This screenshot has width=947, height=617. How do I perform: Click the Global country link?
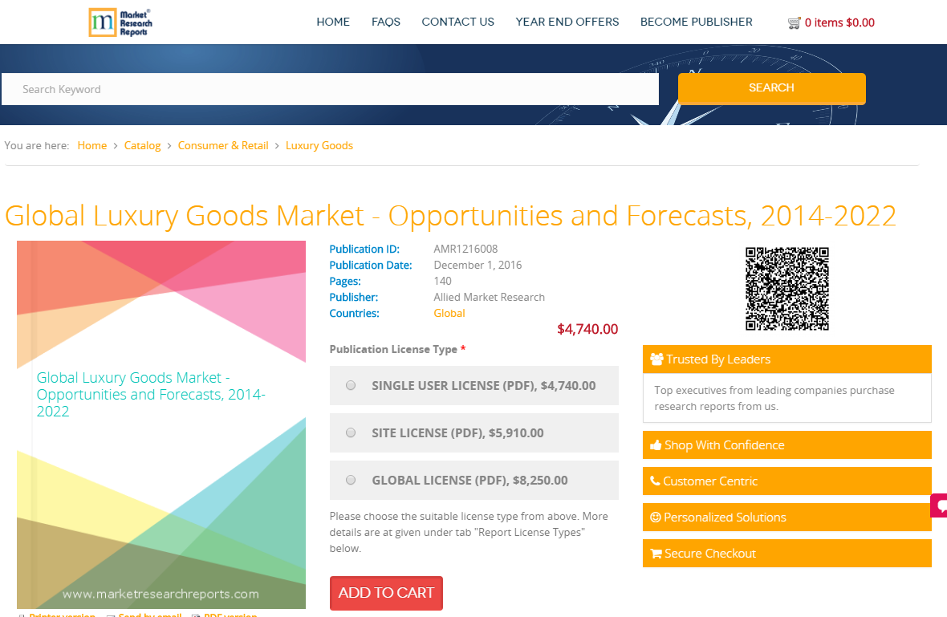click(449, 314)
